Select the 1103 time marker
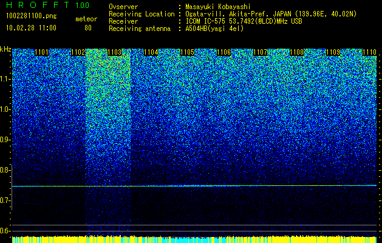 click(x=115, y=52)
